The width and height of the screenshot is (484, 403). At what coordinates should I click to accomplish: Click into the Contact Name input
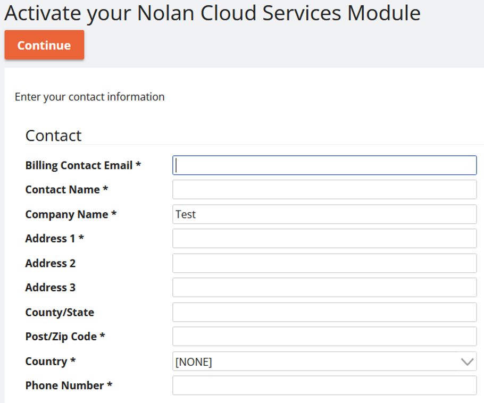pos(324,190)
